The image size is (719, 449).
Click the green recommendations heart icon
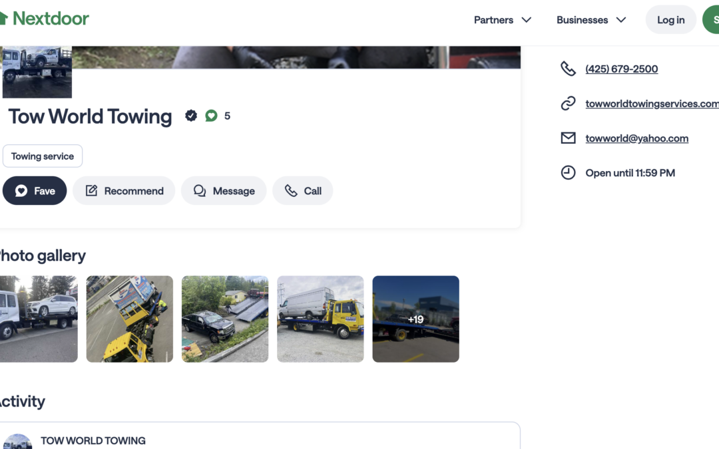211,116
